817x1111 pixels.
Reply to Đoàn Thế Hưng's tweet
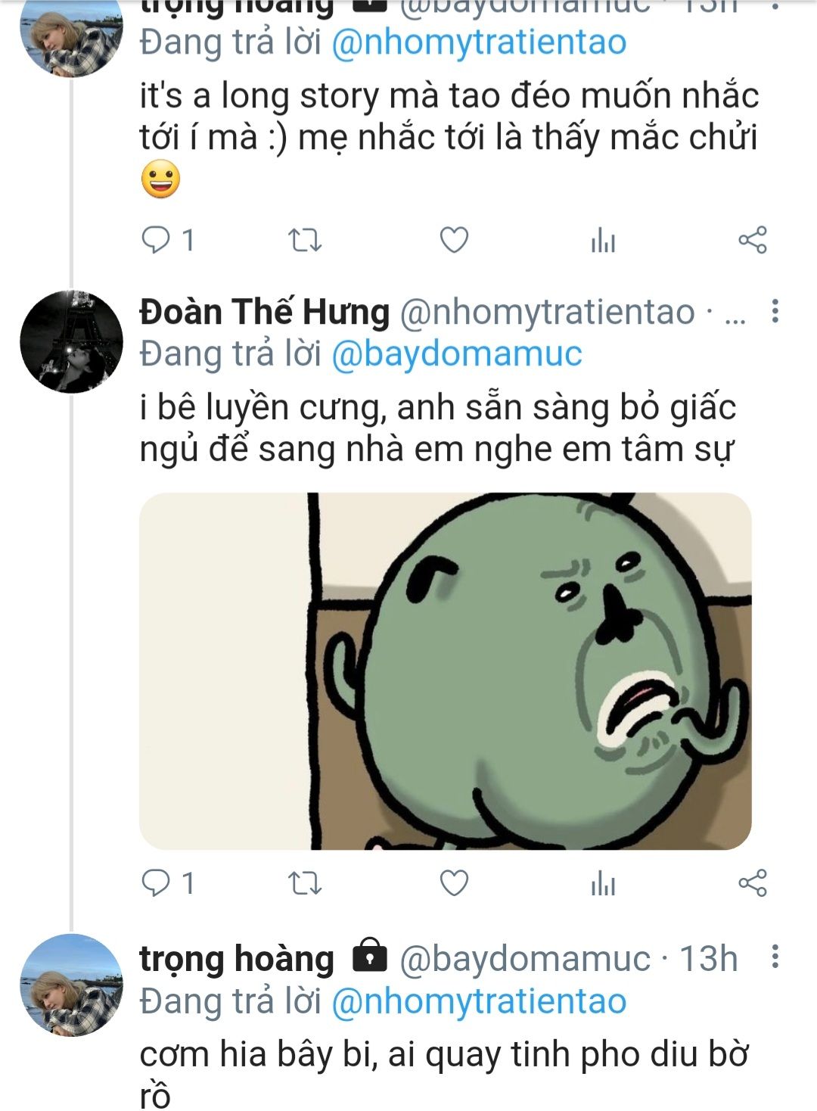coord(157,882)
